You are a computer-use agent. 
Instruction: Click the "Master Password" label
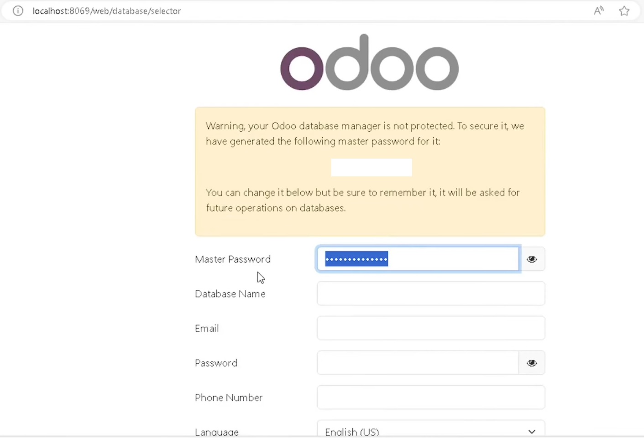click(233, 259)
